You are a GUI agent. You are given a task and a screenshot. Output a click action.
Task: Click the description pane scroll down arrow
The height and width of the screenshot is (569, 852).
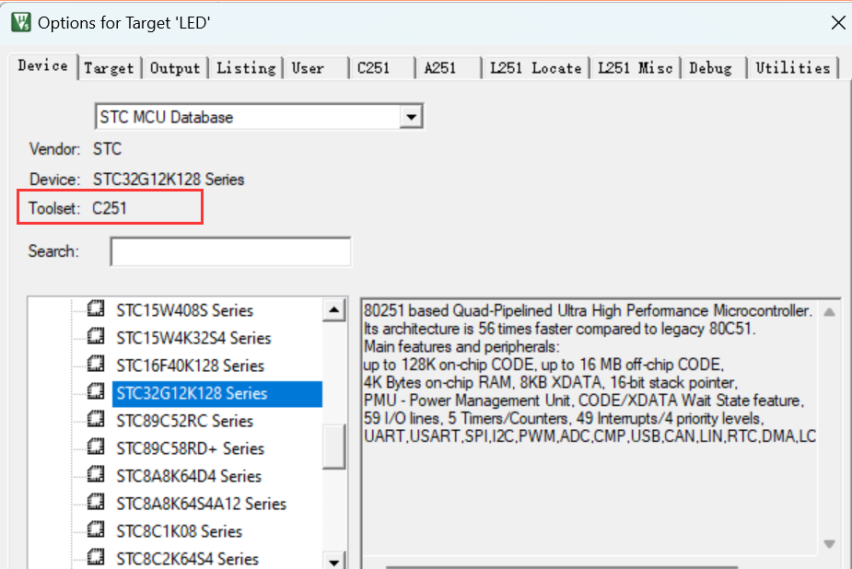829,544
